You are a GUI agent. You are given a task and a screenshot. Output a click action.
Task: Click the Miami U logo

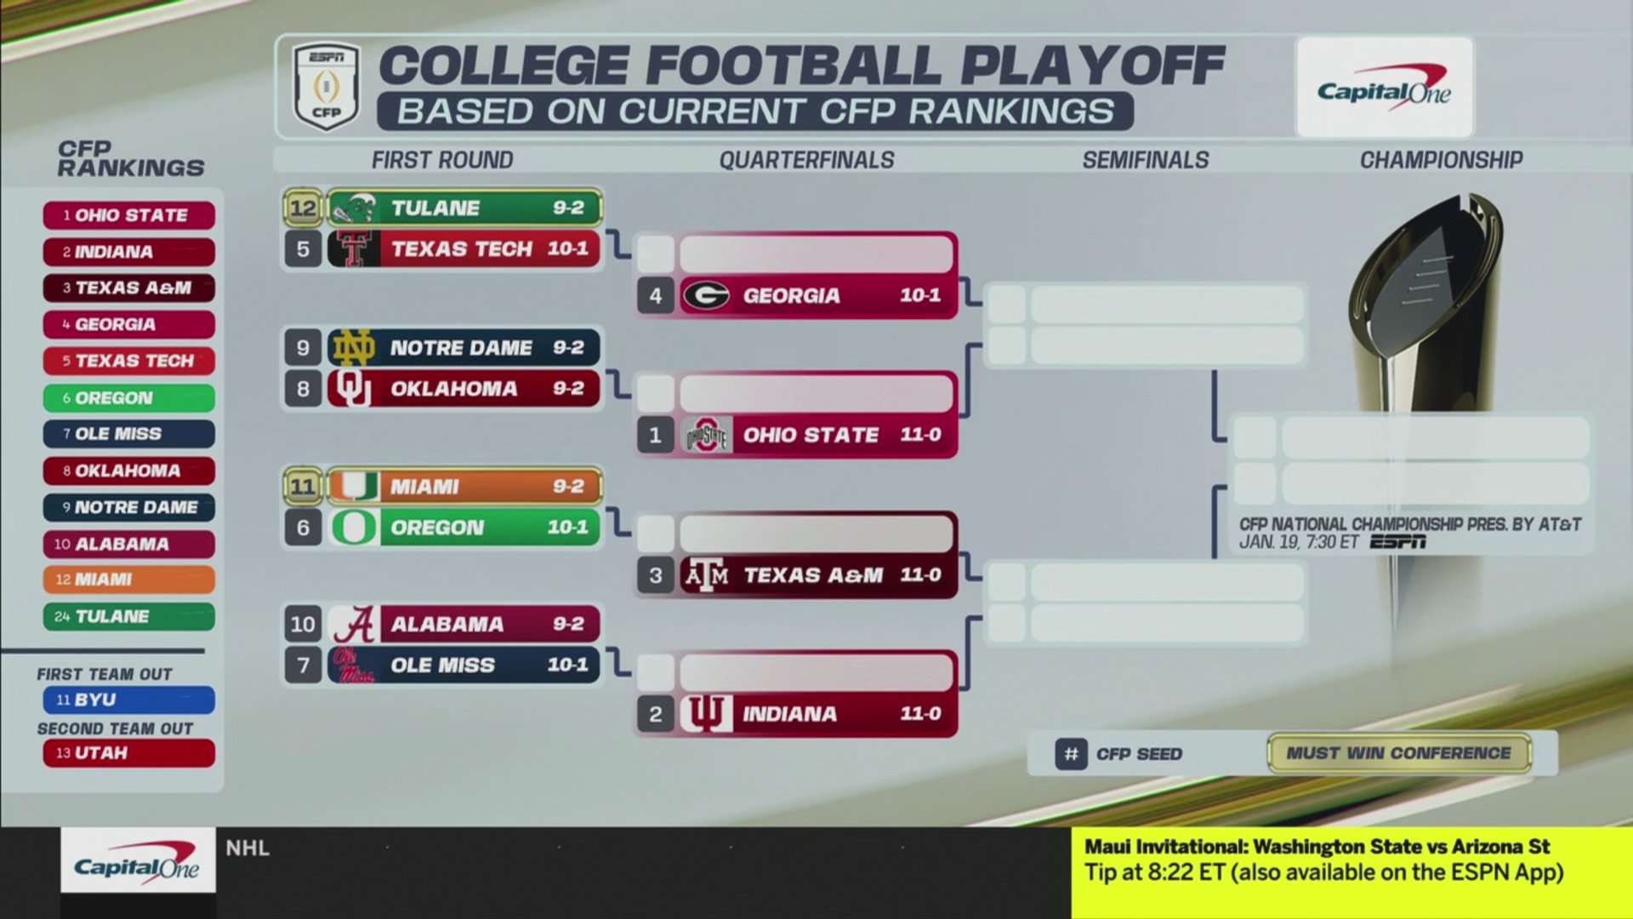pos(354,487)
